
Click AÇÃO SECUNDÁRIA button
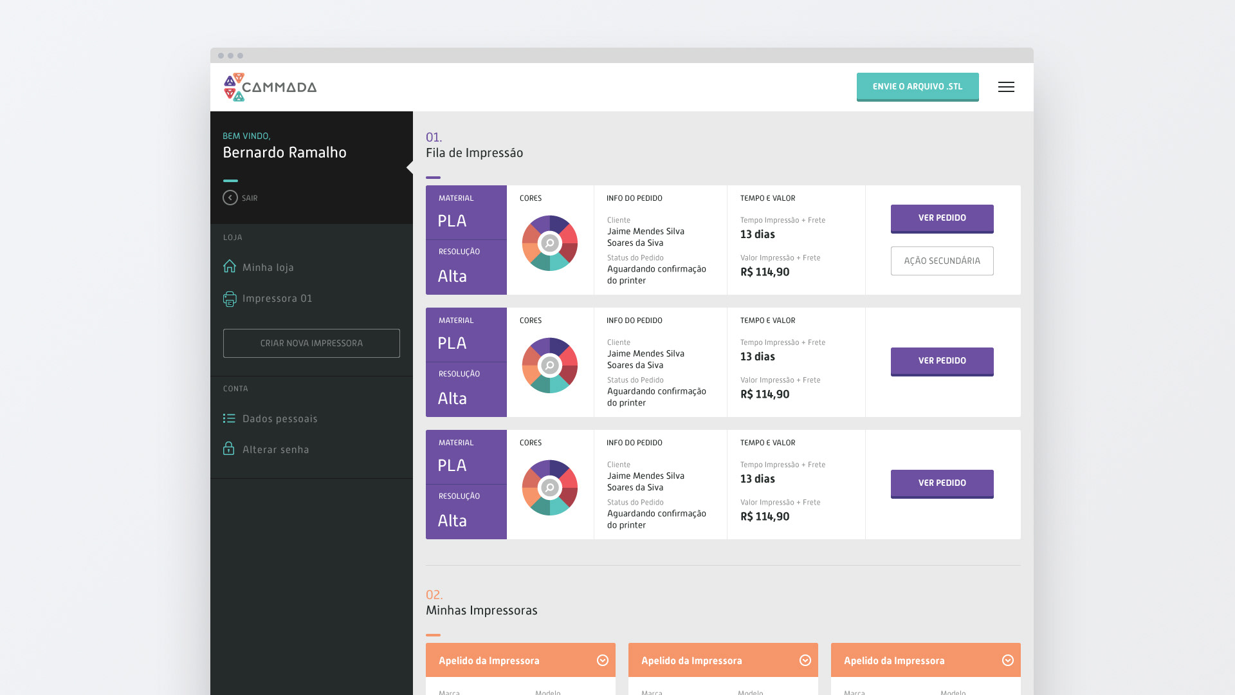(942, 261)
